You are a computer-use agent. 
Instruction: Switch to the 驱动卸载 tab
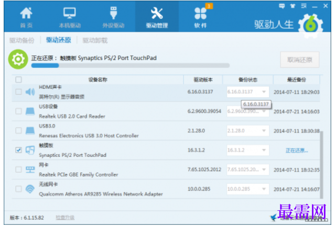(x=95, y=40)
